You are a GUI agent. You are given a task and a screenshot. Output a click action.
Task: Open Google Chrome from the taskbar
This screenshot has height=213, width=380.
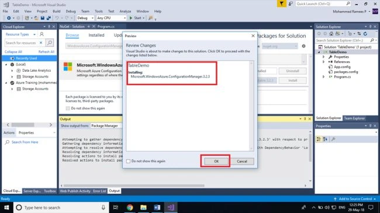[130, 207]
